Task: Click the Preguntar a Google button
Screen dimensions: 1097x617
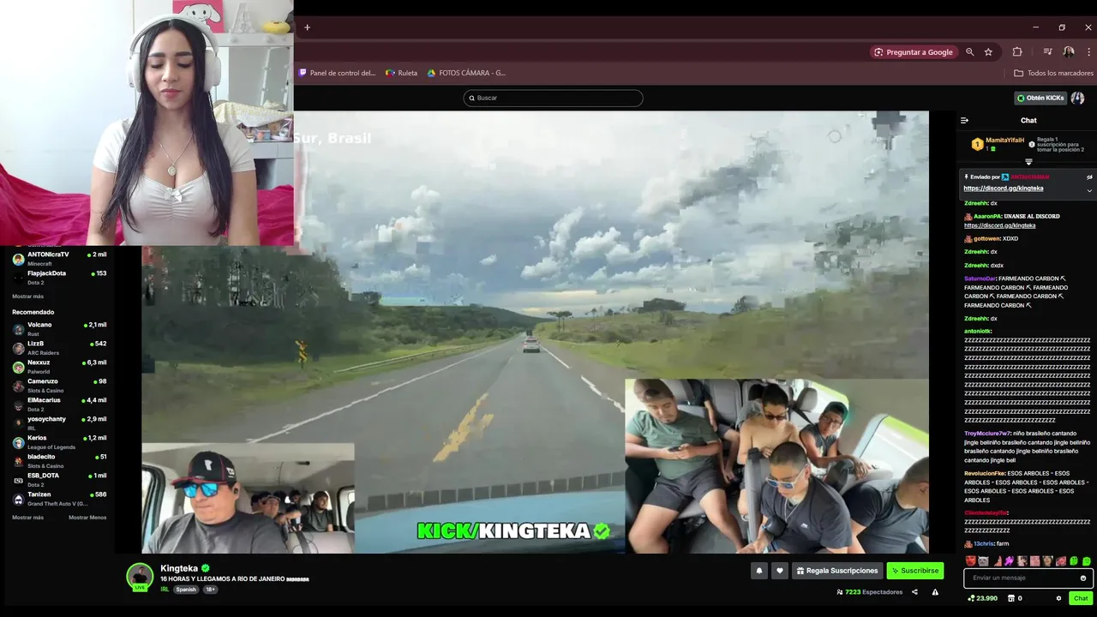Action: pyautogui.click(x=914, y=52)
